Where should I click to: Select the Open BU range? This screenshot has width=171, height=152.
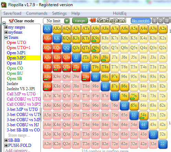pos(15,73)
